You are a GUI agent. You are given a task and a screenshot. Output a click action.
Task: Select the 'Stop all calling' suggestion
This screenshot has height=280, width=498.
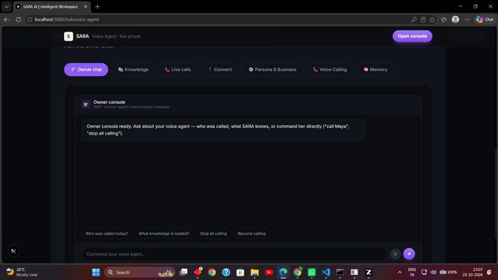coord(213,234)
